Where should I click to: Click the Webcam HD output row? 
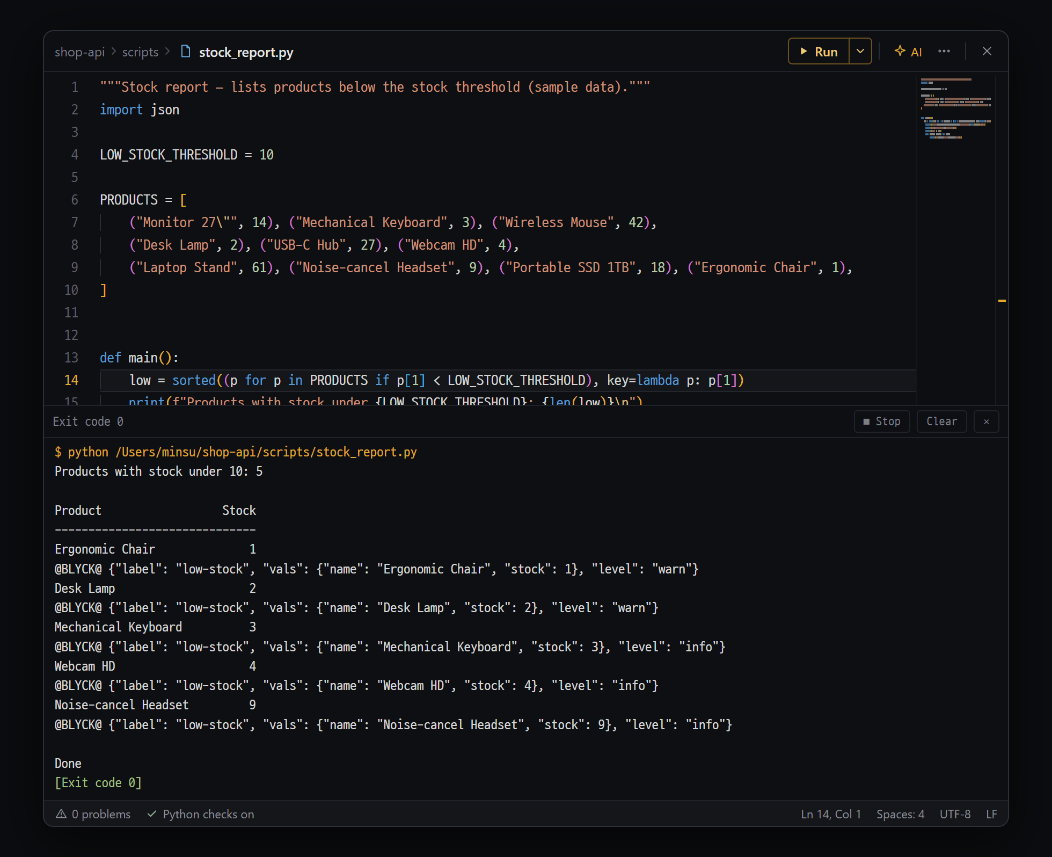155,666
